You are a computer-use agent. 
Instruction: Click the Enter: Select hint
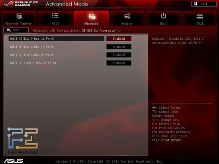(163, 116)
